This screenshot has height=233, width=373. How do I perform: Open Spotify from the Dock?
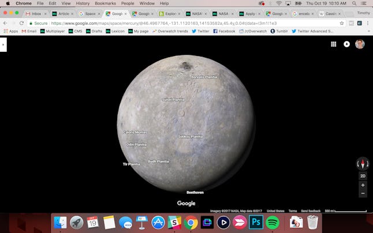273,223
